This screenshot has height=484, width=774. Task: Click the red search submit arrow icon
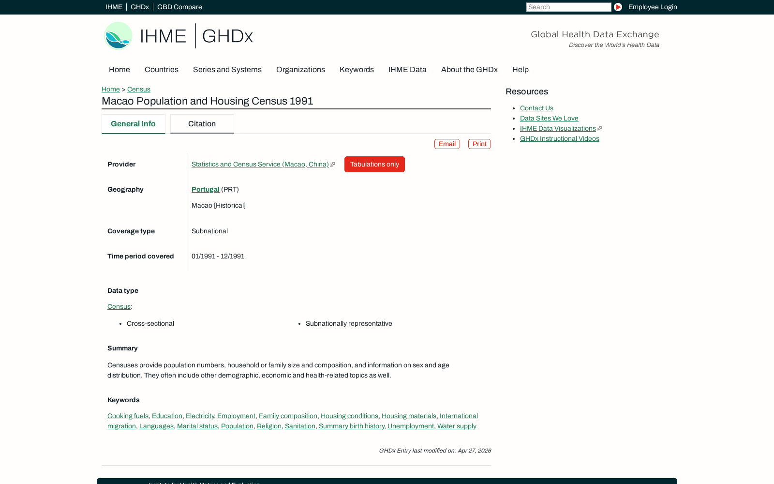pos(618,7)
